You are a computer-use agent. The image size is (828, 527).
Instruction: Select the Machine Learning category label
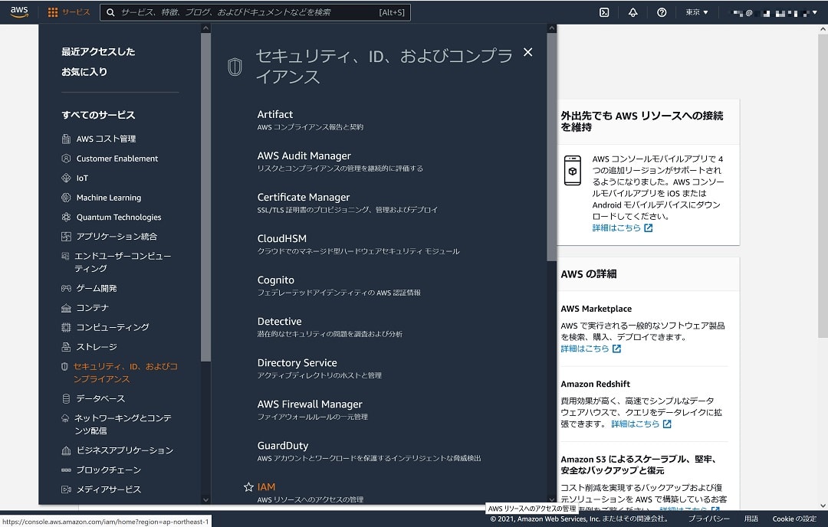(x=109, y=198)
